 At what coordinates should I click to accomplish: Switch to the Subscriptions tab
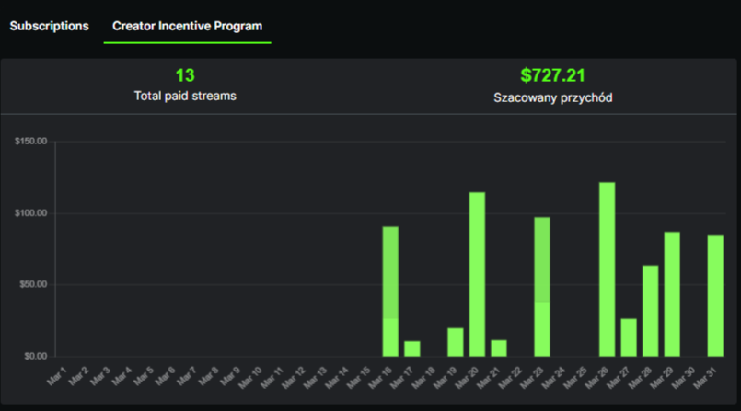point(49,26)
